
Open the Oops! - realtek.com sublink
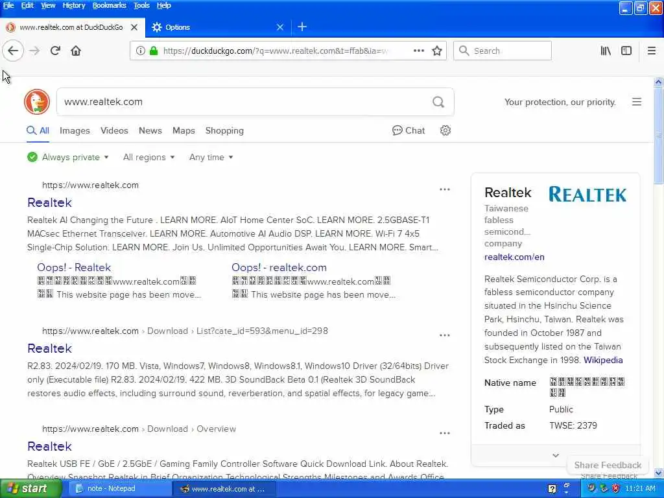[x=279, y=267]
